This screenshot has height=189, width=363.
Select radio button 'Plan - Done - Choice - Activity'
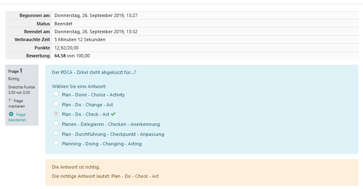coord(56,94)
